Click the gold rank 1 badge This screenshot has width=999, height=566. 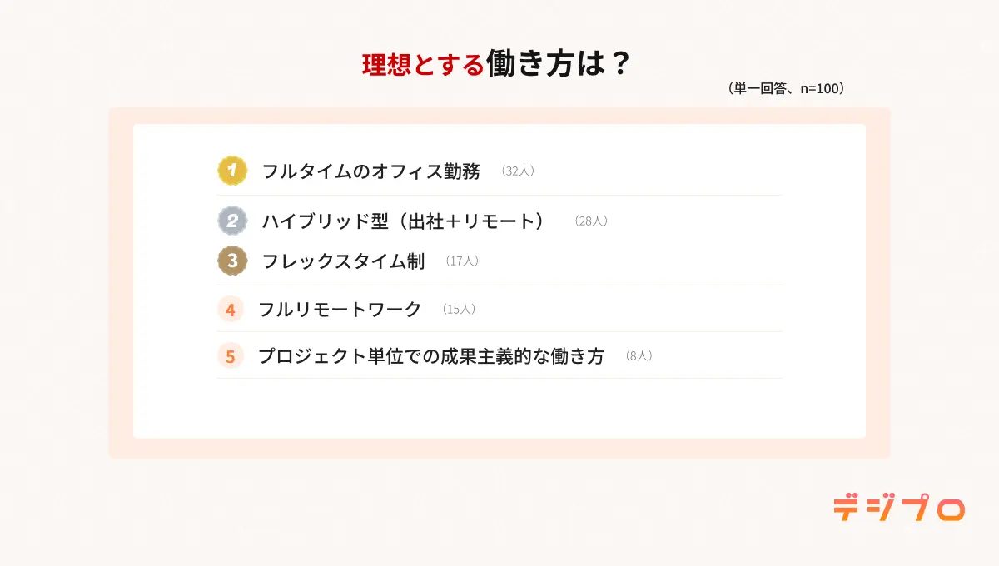click(x=232, y=171)
